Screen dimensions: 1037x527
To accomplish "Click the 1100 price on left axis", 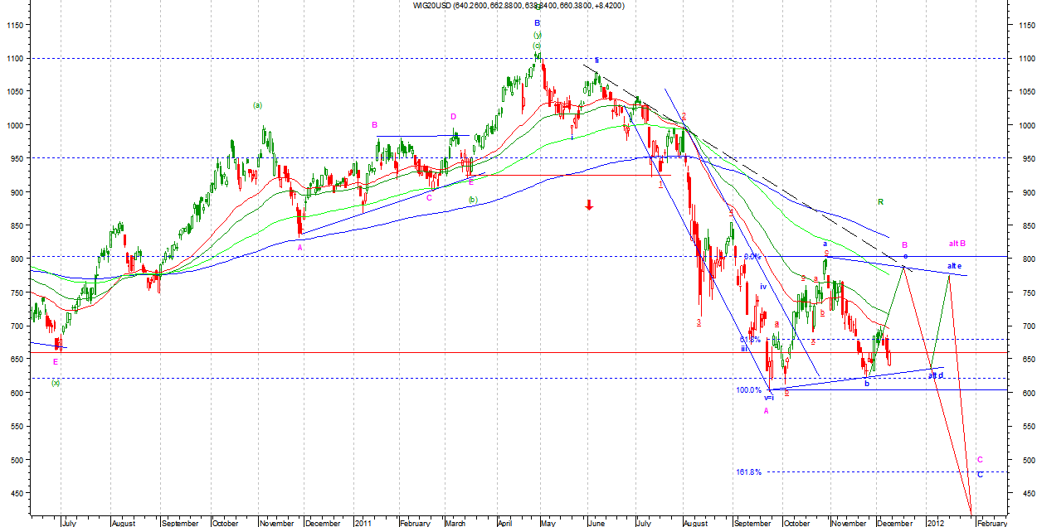I will tap(16, 59).
